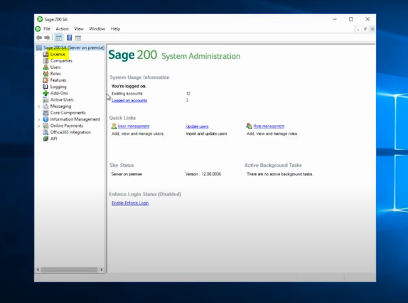Click the Messaging tree icon
This screenshot has width=408, height=303.
[45, 106]
